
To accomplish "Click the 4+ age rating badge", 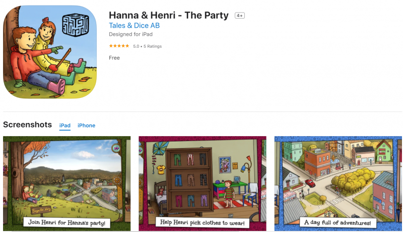I will [x=240, y=16].
